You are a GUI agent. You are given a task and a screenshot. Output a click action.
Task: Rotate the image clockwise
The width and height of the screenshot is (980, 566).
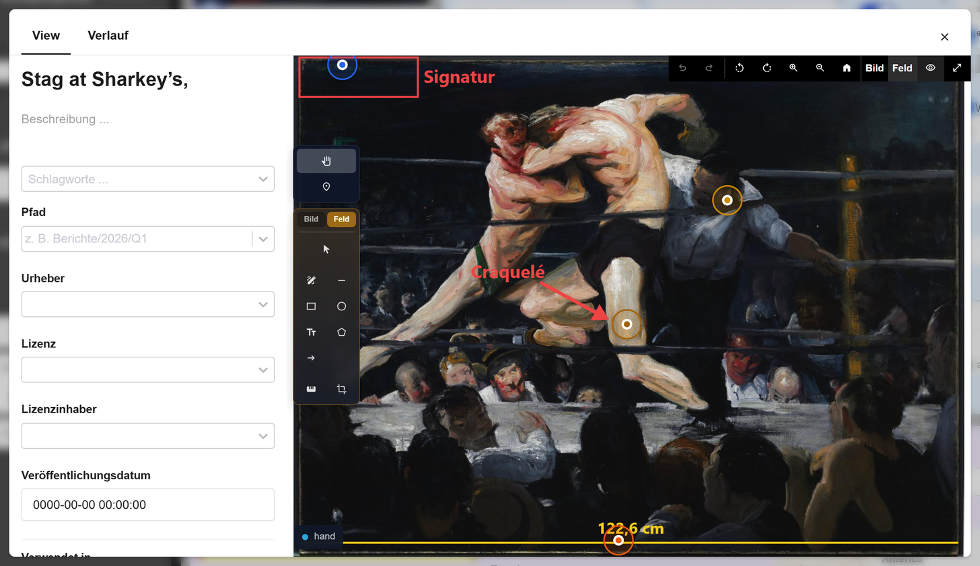767,68
